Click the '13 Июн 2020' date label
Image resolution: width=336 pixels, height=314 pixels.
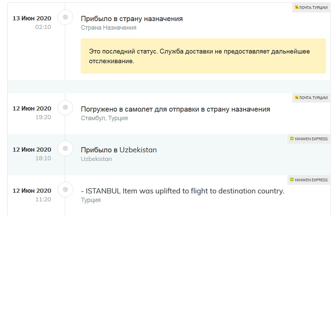click(32, 18)
